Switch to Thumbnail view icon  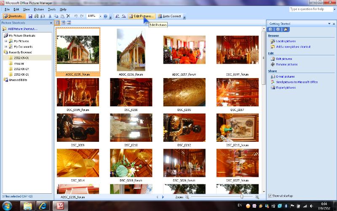point(57,23)
